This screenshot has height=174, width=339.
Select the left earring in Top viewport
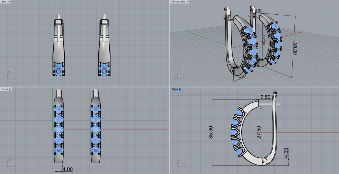58,45
